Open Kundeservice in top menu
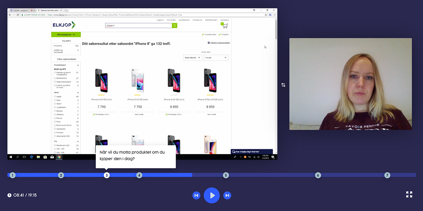423x211 pixels. pos(184,20)
